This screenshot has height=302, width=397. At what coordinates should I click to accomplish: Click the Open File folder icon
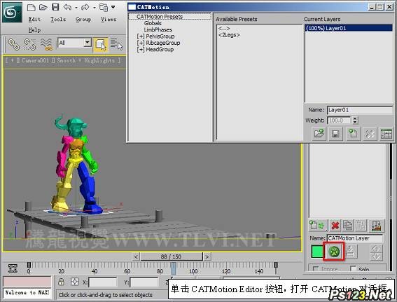click(43, 7)
